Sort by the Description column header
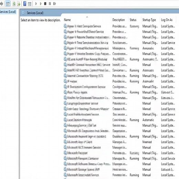The height and width of the screenshot is (179, 179). click(x=118, y=20)
